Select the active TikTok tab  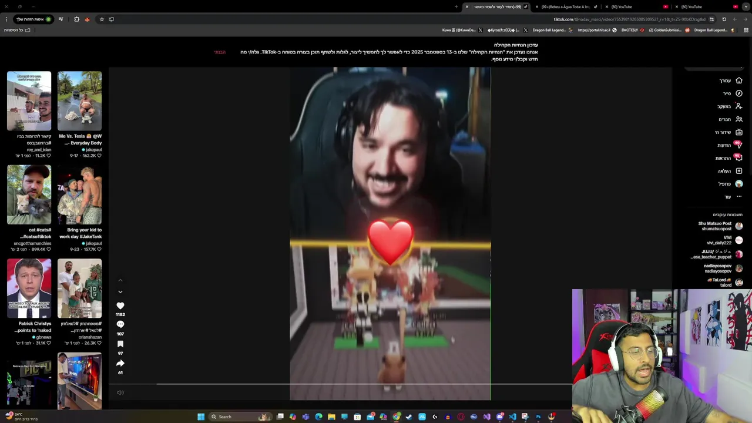(x=497, y=6)
